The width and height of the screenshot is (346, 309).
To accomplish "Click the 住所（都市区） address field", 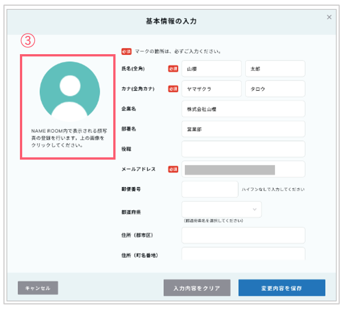I will (x=244, y=235).
